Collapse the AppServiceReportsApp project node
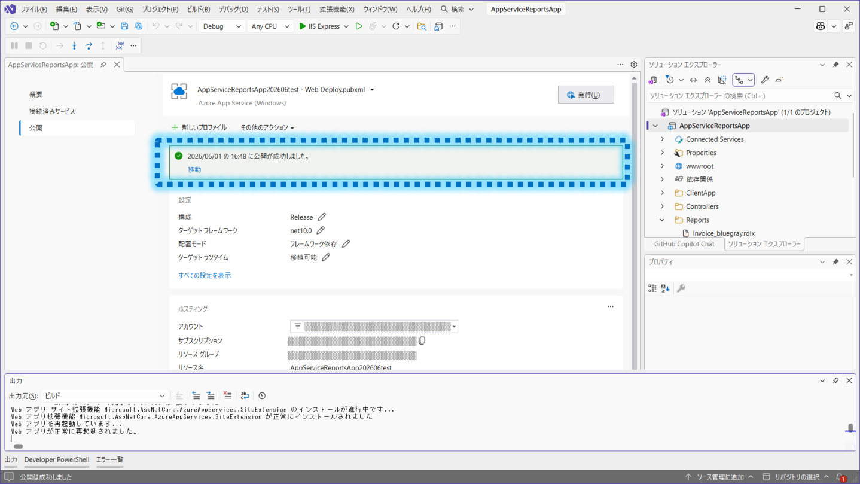 point(655,126)
